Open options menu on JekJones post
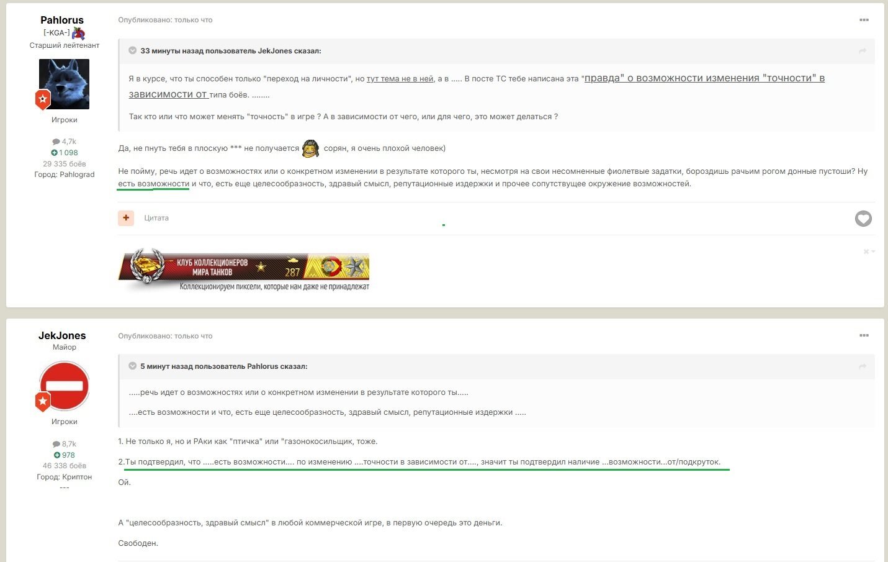Viewport: 888px width, 562px height. pyautogui.click(x=864, y=335)
